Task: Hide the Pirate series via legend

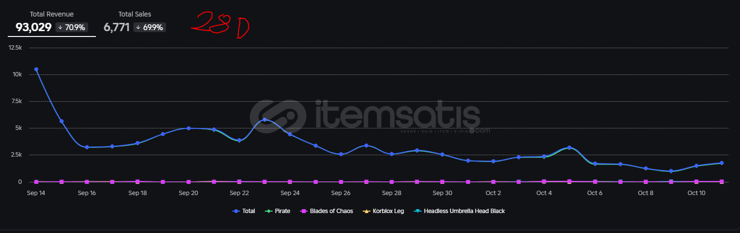Action: click(x=279, y=211)
